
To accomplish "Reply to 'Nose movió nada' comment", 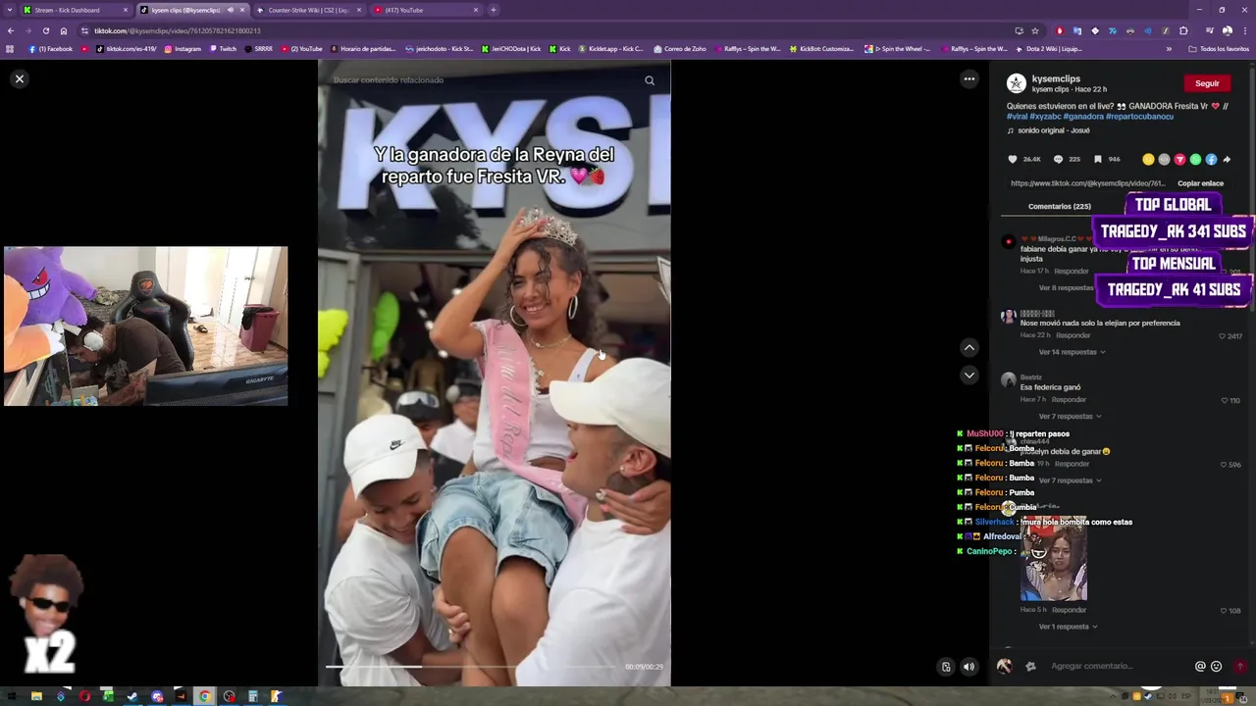I will (1073, 335).
